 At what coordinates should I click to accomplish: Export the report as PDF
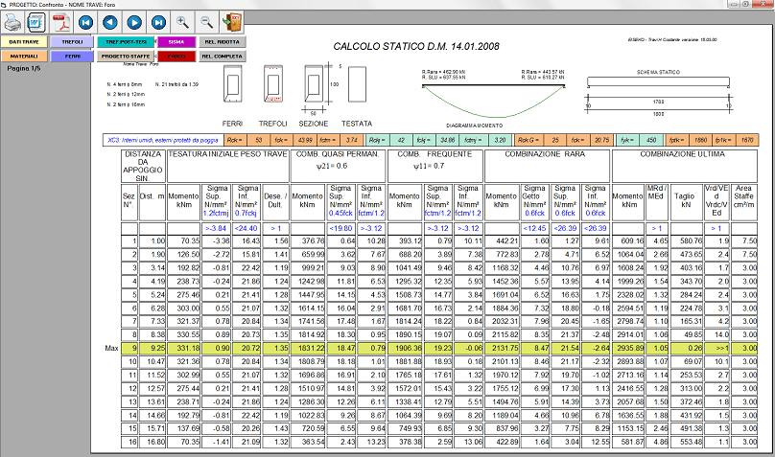click(60, 22)
